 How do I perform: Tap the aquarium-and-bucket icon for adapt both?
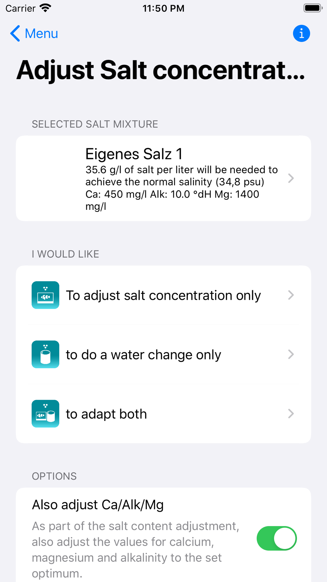tap(45, 413)
